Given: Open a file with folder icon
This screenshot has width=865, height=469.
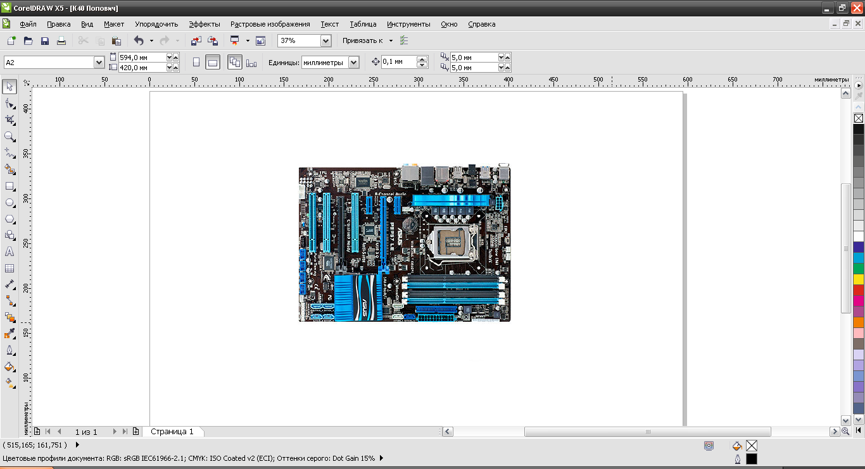Looking at the screenshot, I should tap(28, 40).
